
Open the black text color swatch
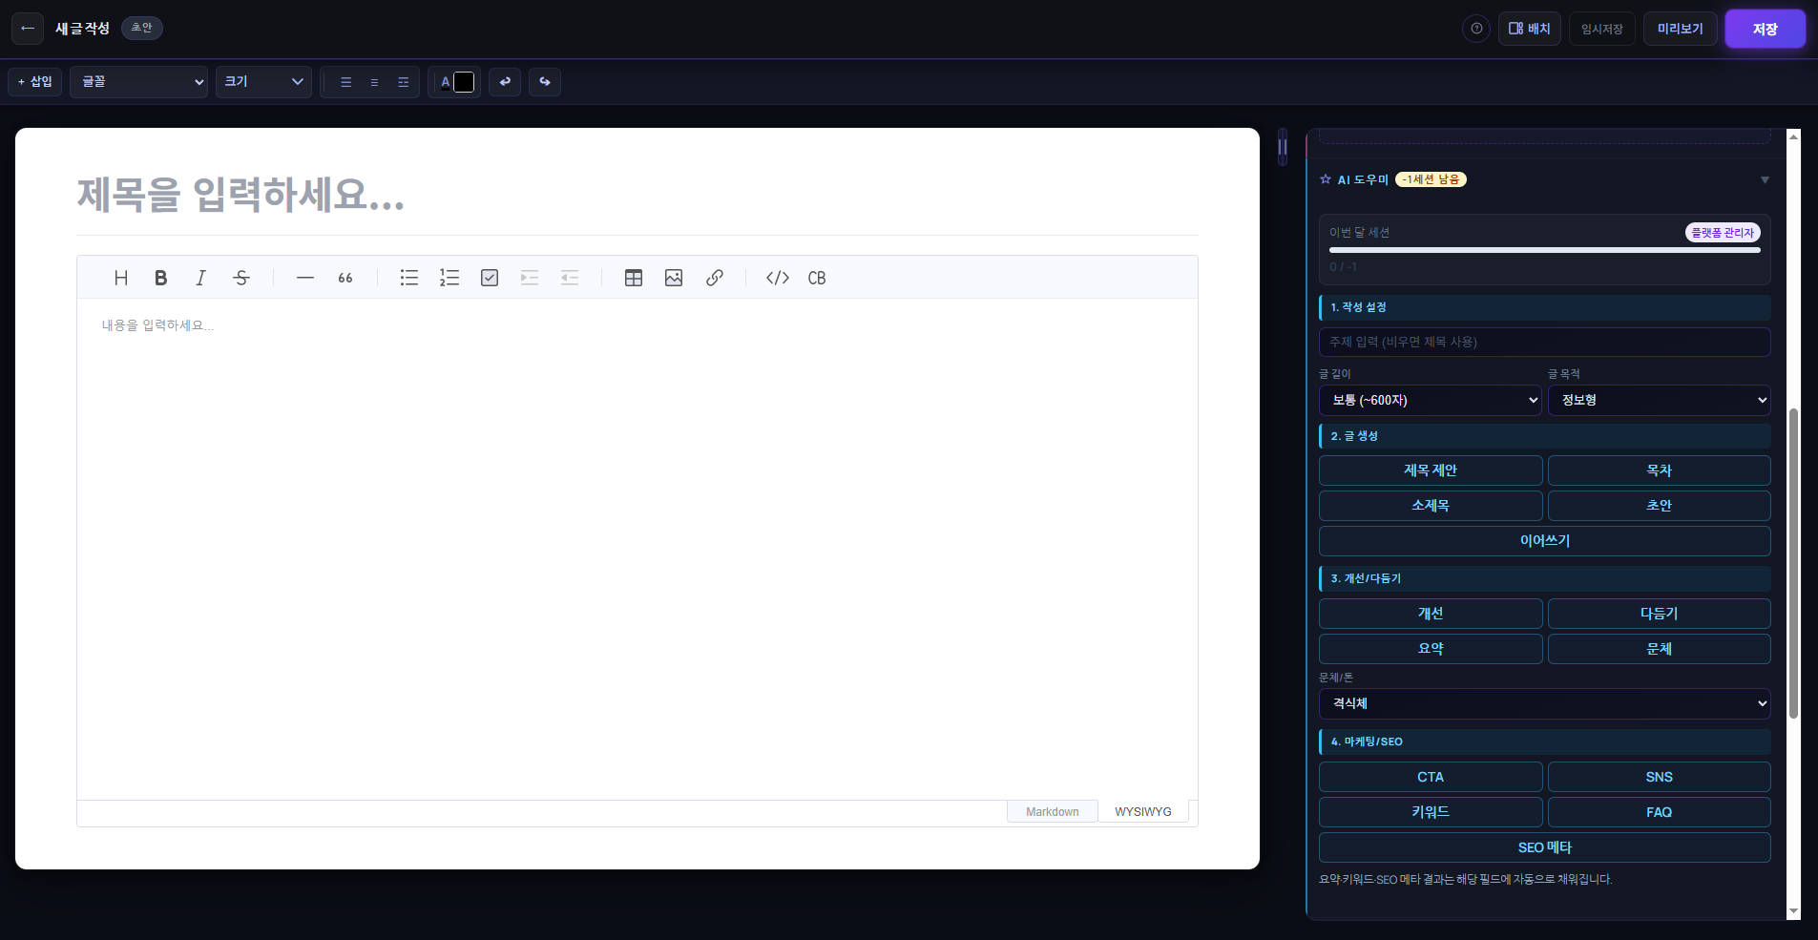point(464,82)
